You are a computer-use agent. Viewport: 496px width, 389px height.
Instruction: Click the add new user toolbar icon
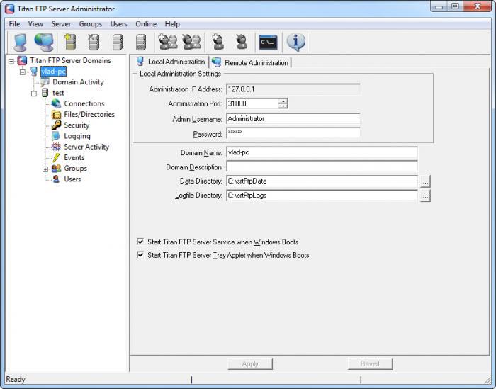(218, 42)
